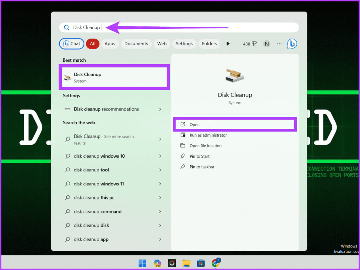Screen dimensions: 360x270
Task: Open the 438 rewards points trophy icon
Action: (250, 44)
